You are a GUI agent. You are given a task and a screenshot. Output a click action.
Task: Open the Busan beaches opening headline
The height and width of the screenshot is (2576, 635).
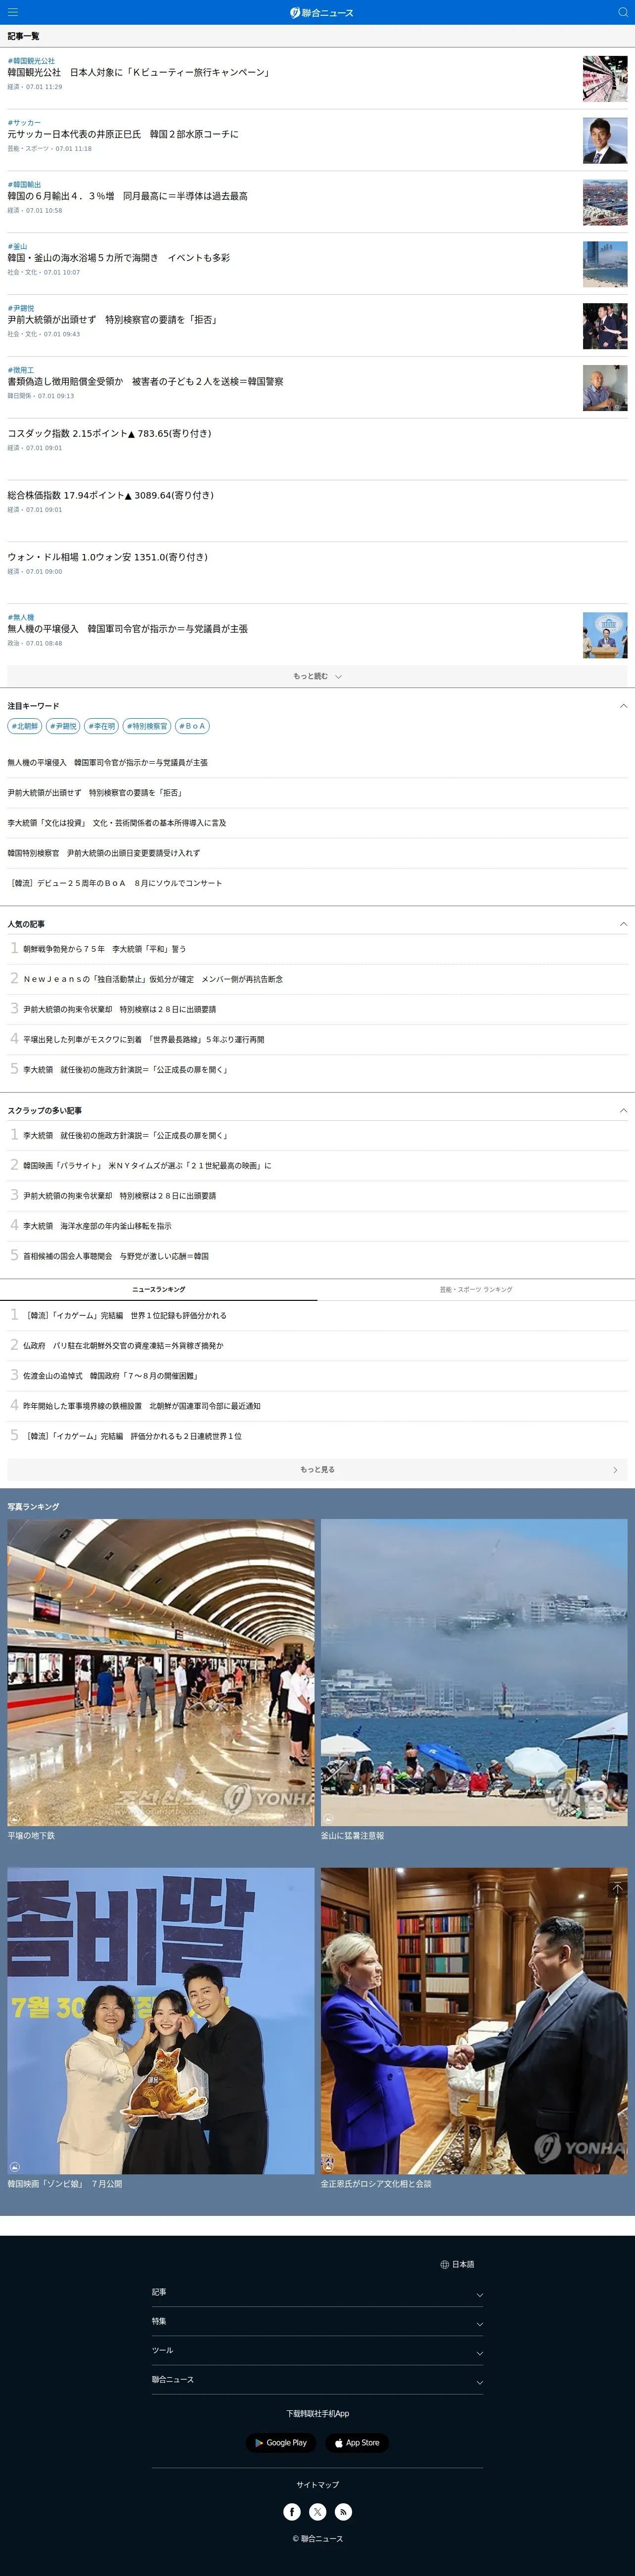(x=119, y=257)
